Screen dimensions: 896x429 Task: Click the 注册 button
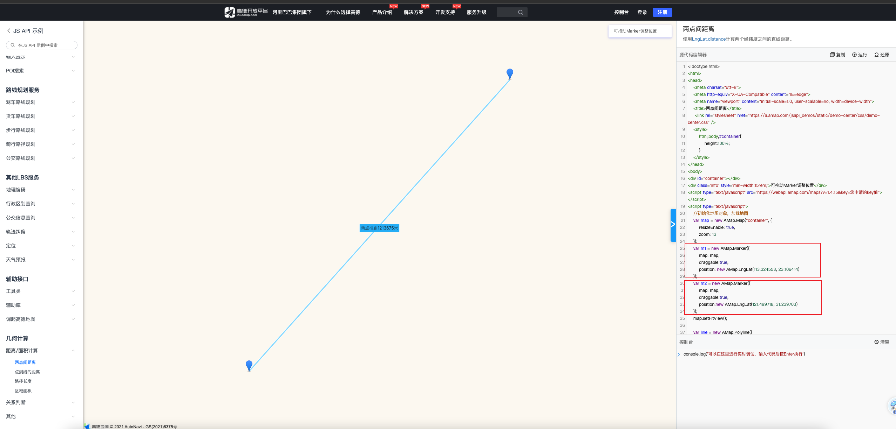coord(662,12)
